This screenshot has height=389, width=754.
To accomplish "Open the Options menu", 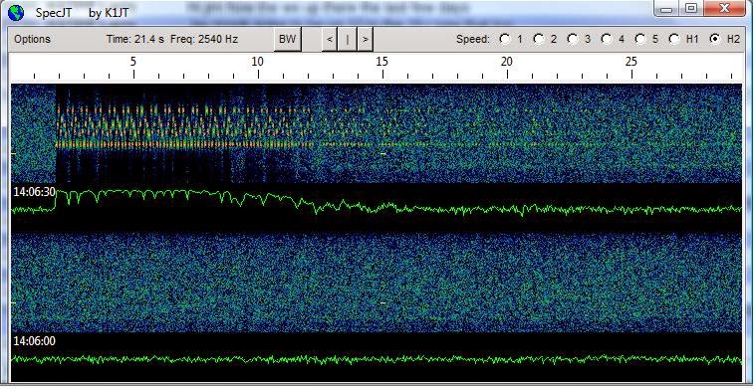I will pos(32,40).
